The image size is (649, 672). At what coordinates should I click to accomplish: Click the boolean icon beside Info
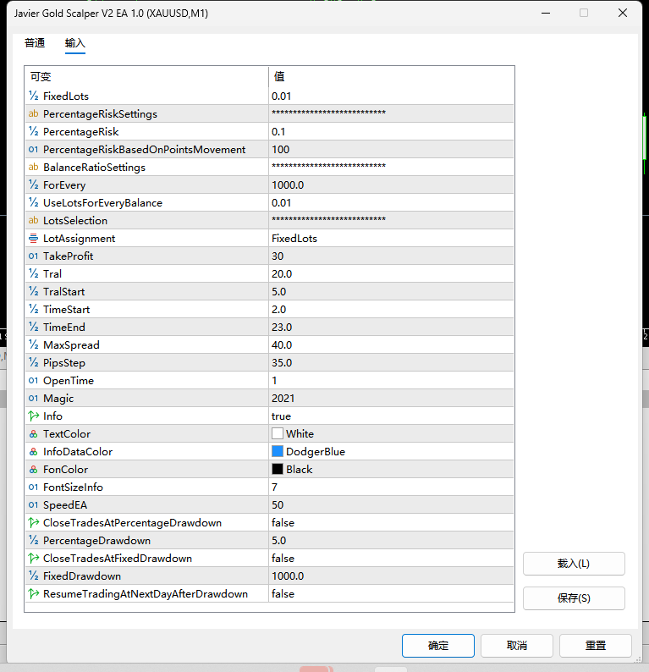[33, 416]
